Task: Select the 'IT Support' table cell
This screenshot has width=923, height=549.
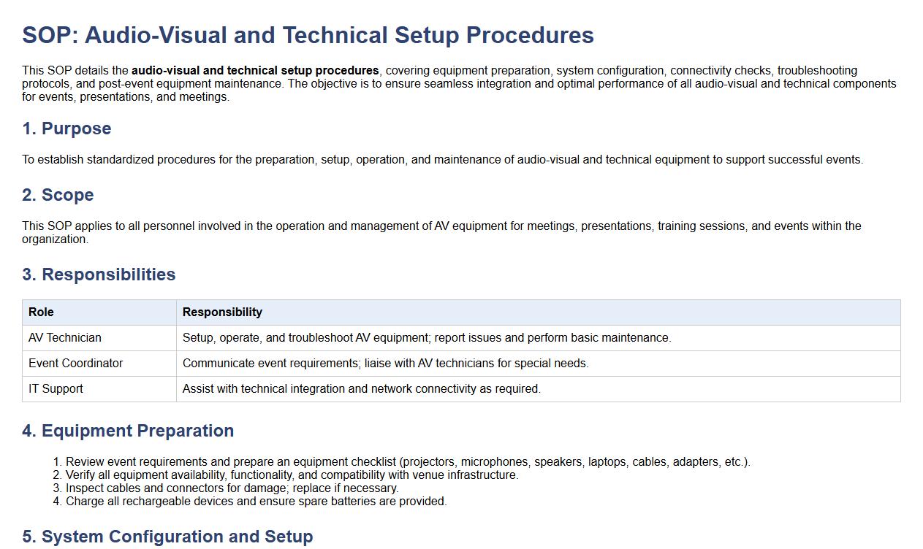Action: pos(56,388)
